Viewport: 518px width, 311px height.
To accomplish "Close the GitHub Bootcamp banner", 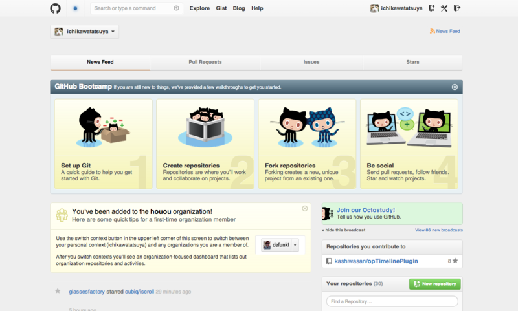I will [455, 87].
